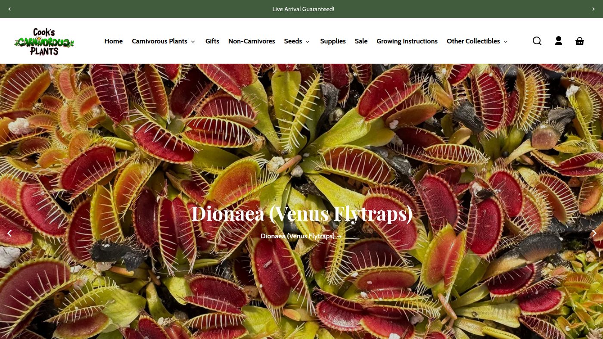Viewport: 603px width, 339px height.
Task: Open the Sale page link
Action: click(361, 41)
